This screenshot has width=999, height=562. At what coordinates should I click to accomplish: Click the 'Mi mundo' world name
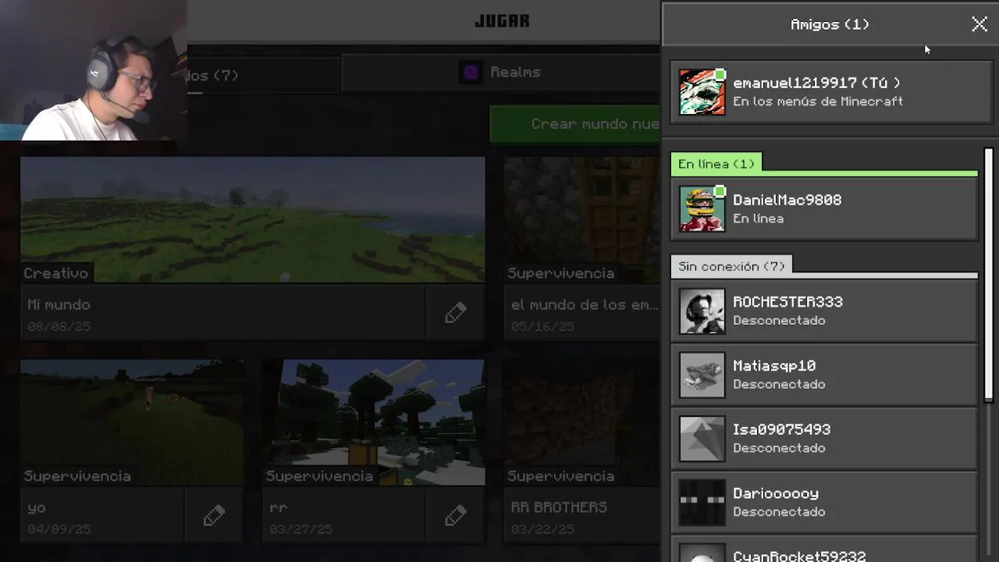(59, 305)
